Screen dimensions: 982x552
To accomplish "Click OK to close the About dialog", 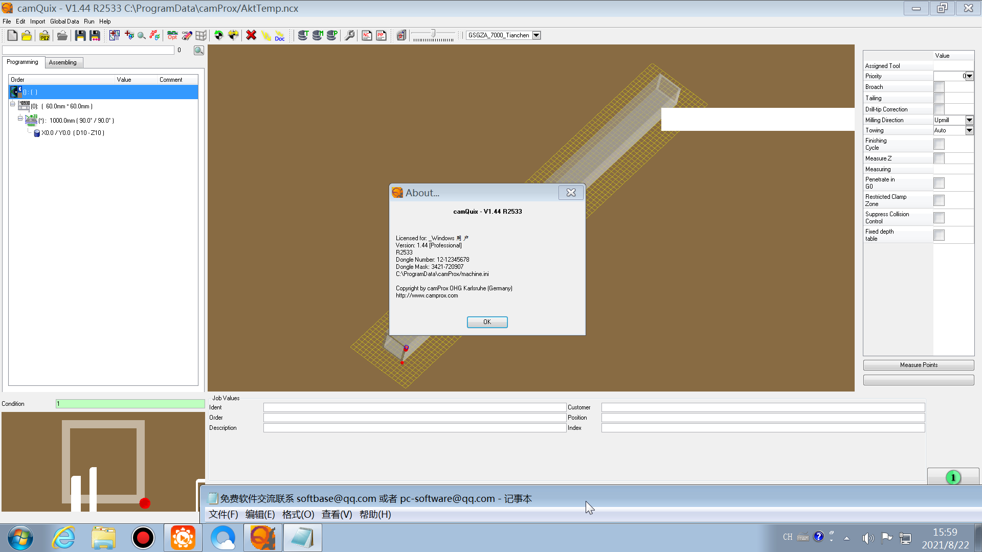I will pos(487,321).
